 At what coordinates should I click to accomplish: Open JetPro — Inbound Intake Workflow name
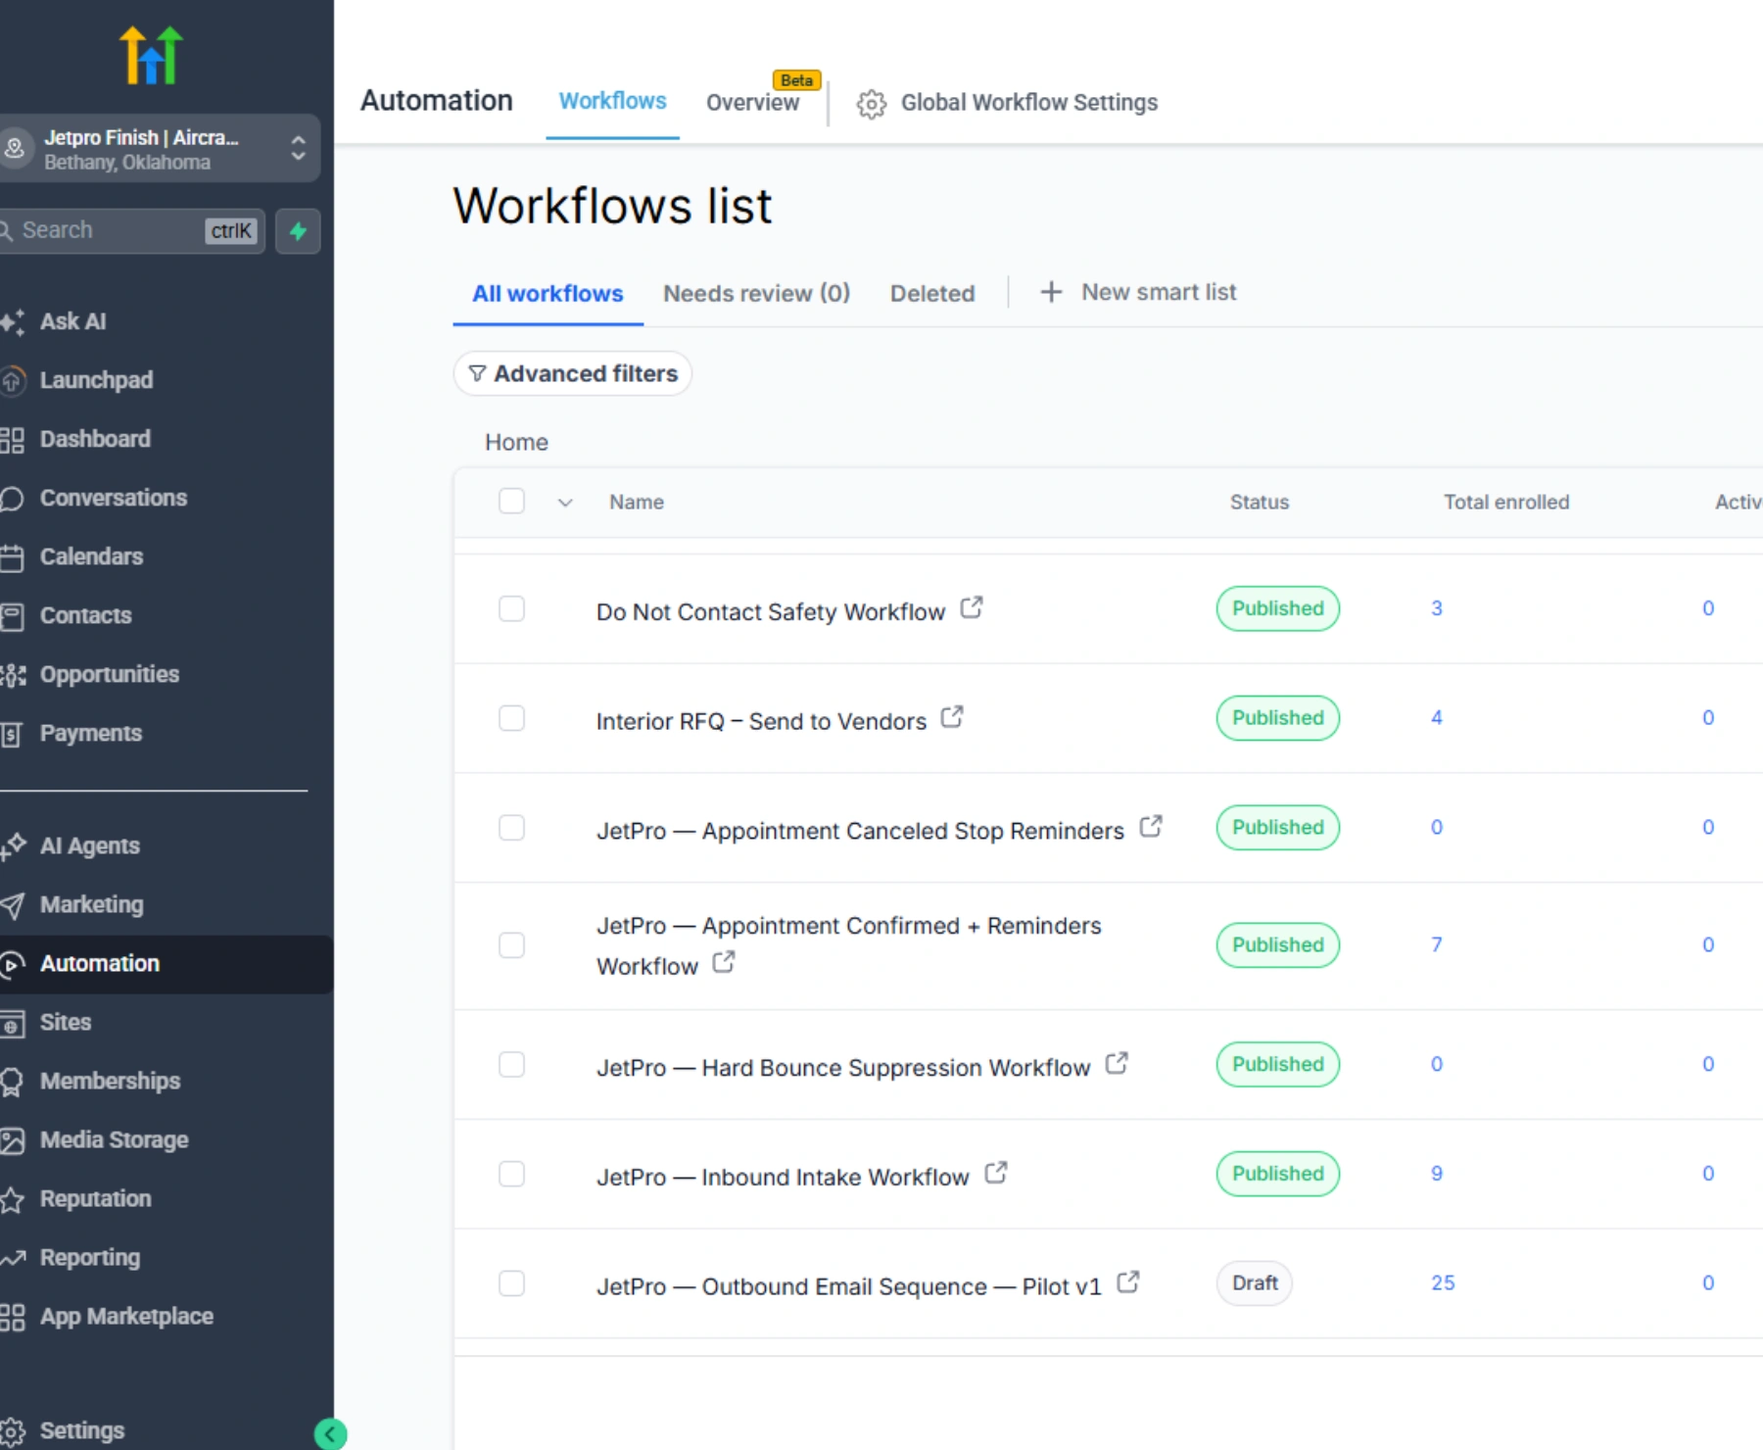pyautogui.click(x=783, y=1178)
